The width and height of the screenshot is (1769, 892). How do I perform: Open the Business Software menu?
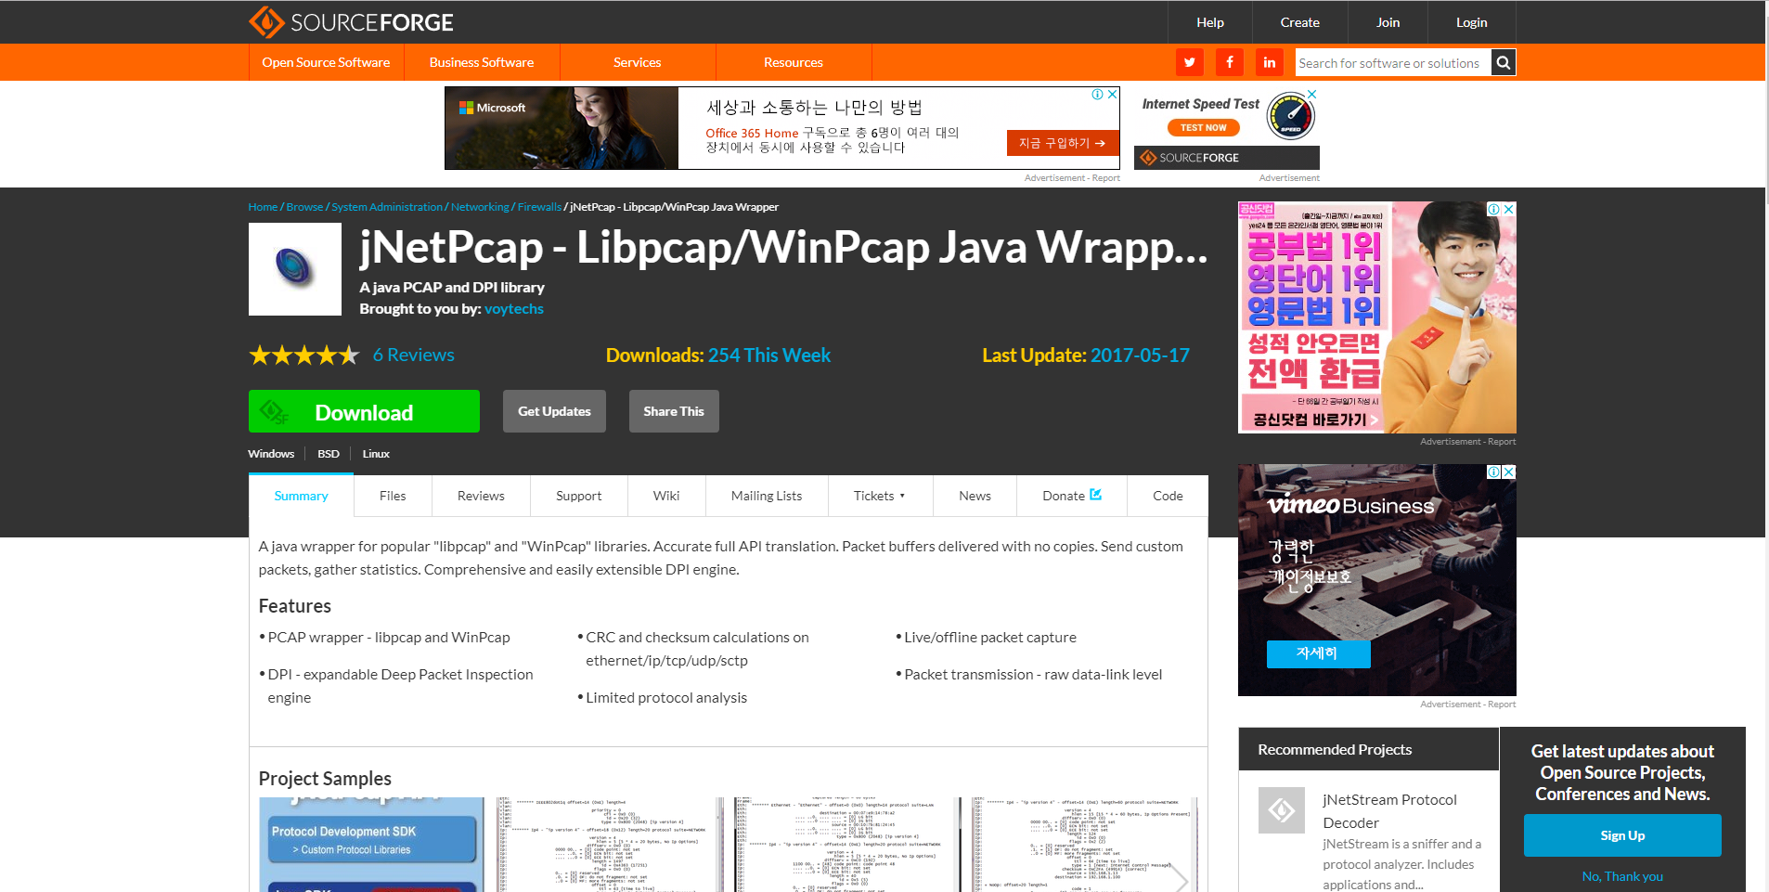pos(482,62)
